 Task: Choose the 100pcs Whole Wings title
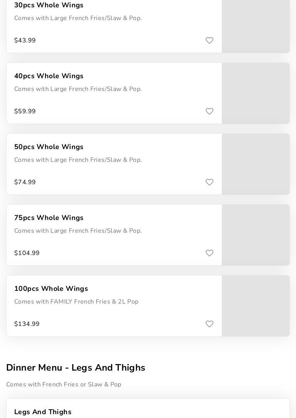click(51, 289)
